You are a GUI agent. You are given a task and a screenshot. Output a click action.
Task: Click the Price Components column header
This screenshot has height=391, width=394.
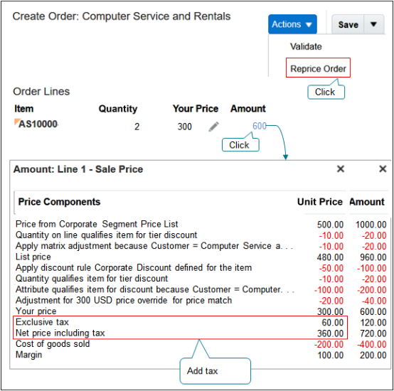(x=59, y=202)
